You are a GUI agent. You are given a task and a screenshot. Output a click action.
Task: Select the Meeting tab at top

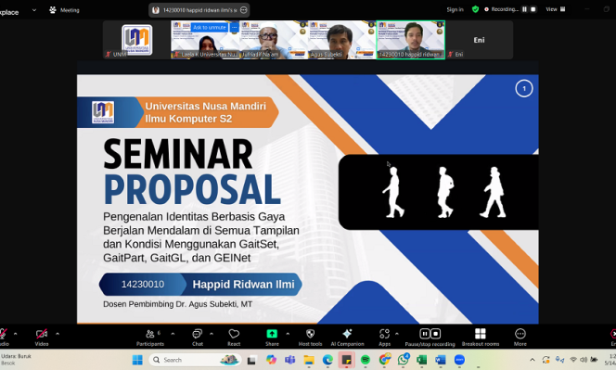64,10
